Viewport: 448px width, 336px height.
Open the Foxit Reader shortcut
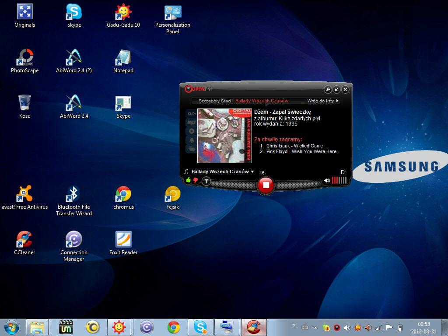pos(123,243)
